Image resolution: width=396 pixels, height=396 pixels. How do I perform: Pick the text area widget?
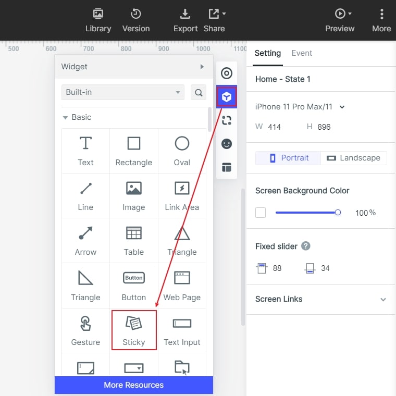(85, 368)
